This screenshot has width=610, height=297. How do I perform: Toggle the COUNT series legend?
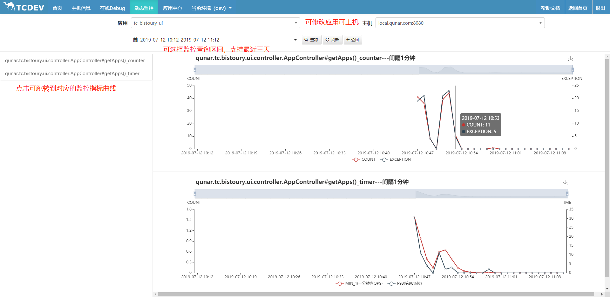click(364, 159)
